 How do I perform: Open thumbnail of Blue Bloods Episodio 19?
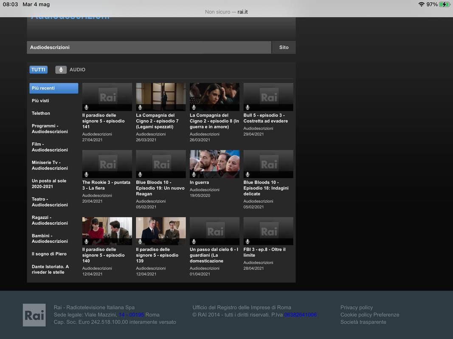[161, 164]
